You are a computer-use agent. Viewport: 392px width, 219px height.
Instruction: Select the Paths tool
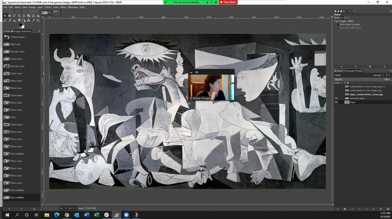pyautogui.click(x=24, y=20)
